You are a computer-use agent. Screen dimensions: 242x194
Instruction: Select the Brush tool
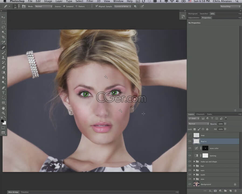(x=3, y=53)
